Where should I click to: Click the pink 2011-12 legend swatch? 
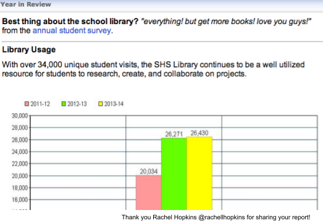coord(27,104)
